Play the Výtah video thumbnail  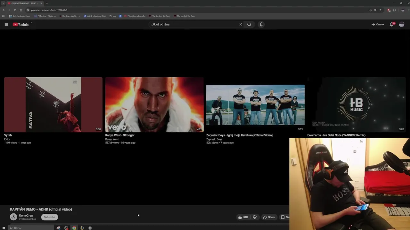coord(53,104)
